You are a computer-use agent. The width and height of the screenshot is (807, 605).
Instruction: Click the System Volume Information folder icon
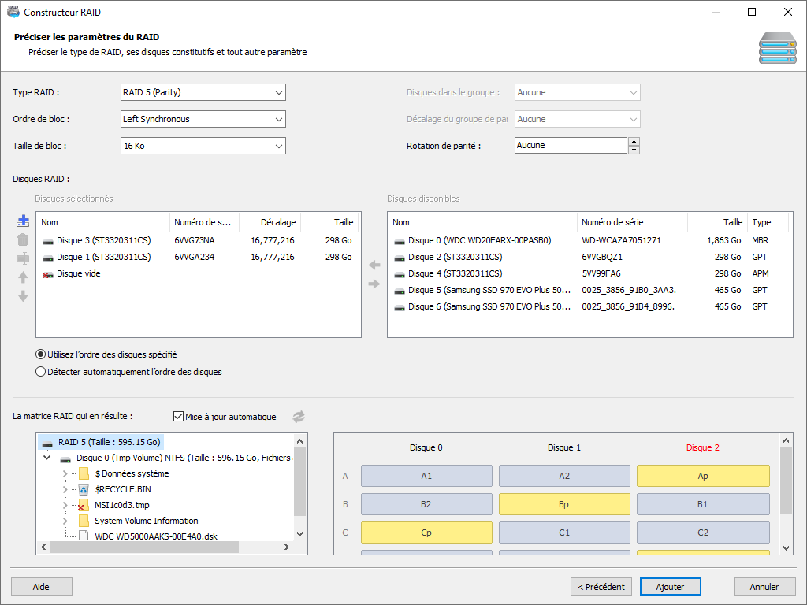click(x=84, y=521)
